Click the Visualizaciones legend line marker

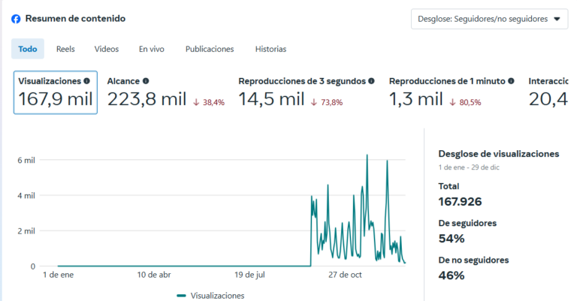[181, 296]
